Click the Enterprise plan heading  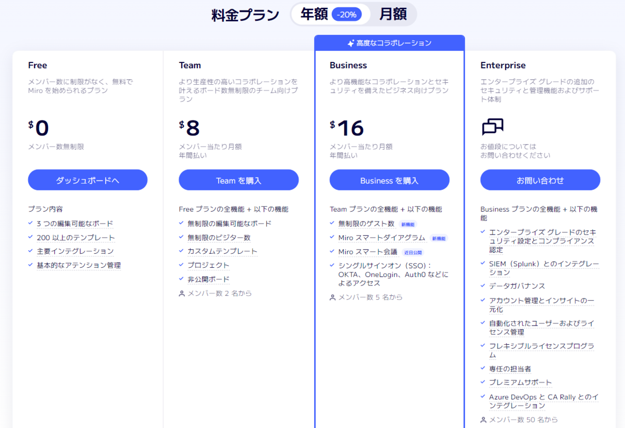503,66
